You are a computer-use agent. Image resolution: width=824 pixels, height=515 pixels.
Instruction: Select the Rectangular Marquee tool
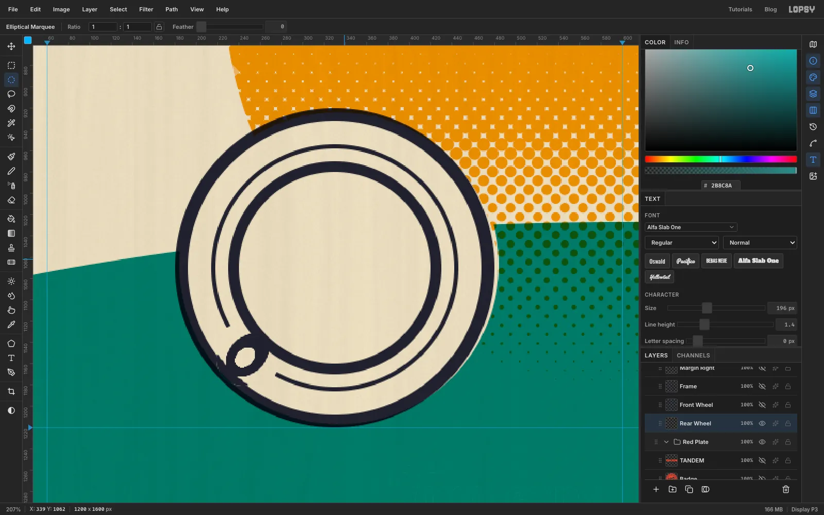[x=11, y=65]
